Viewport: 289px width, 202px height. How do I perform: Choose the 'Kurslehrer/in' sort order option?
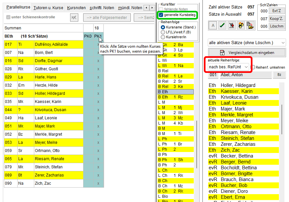click(163, 37)
